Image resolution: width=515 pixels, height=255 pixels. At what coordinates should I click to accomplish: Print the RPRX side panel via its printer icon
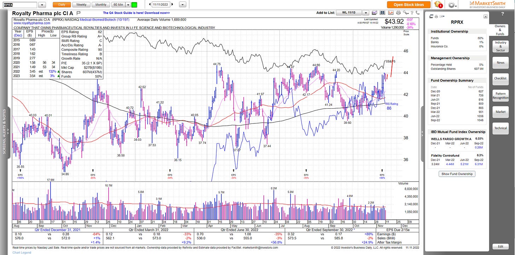click(436, 16)
